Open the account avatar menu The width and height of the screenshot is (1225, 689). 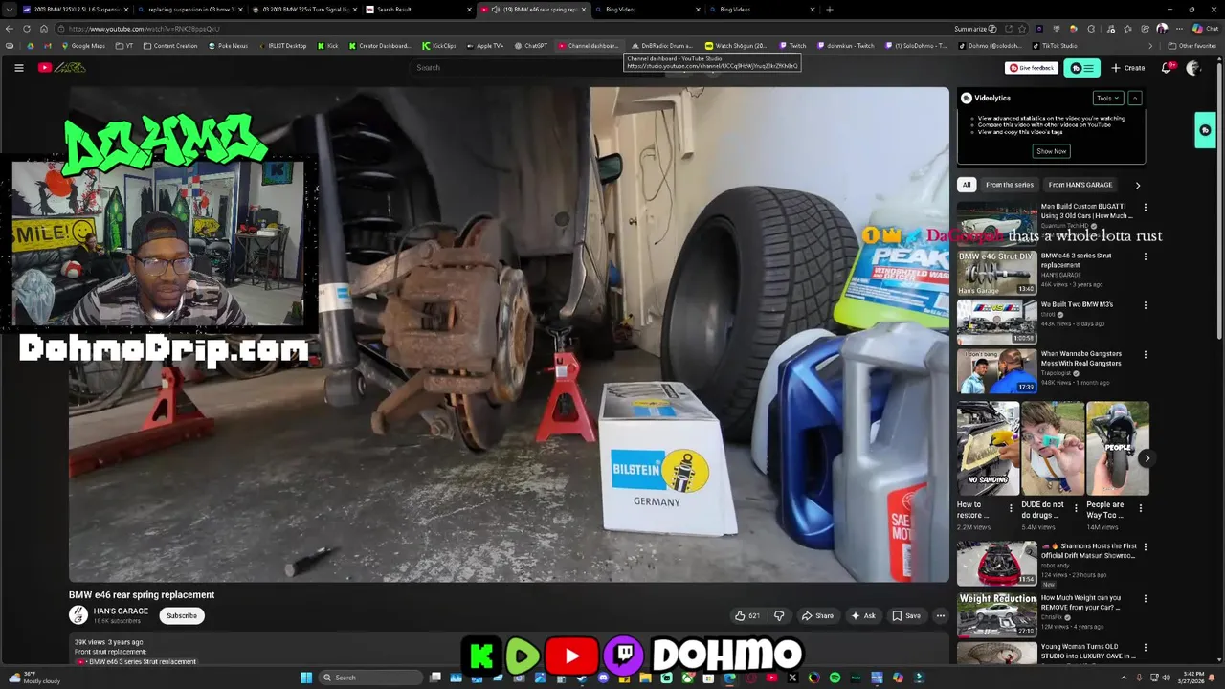click(1192, 68)
